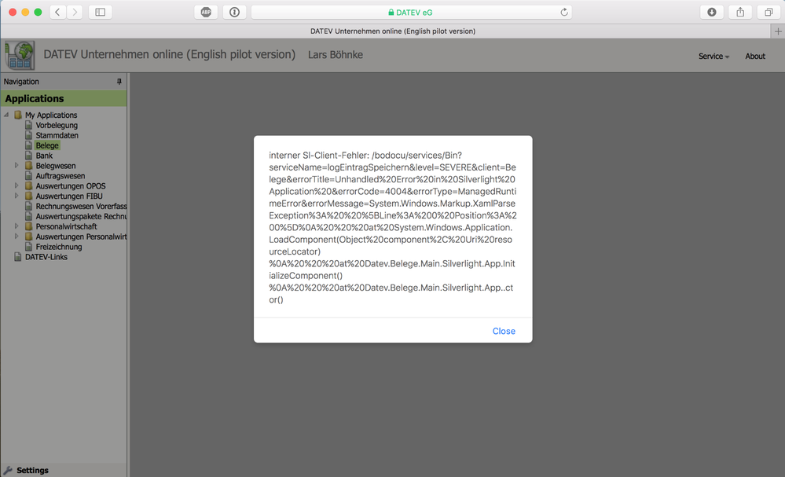This screenshot has height=477, width=785.
Task: Show Safari downloads
Action: [x=711, y=12]
